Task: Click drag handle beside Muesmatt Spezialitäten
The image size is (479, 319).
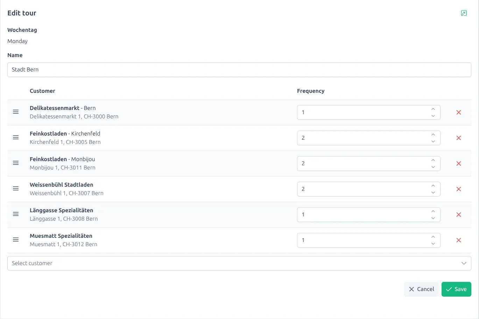Action: (16, 240)
